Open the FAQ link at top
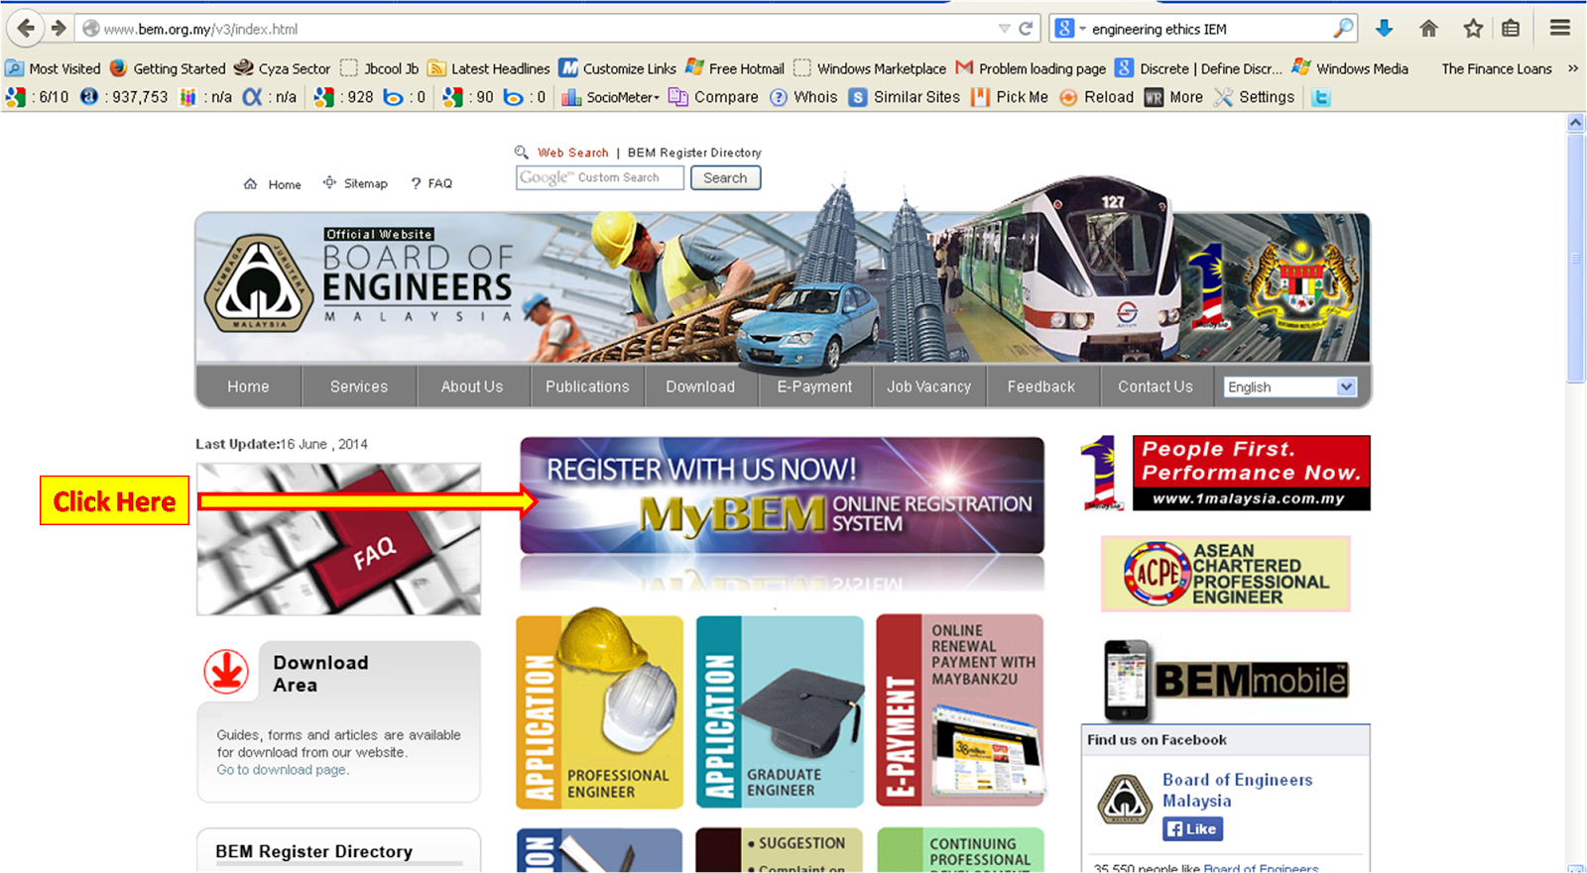 coord(431,183)
